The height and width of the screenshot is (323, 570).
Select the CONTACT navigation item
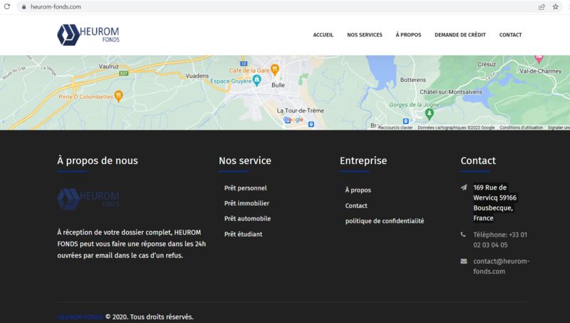click(x=510, y=35)
